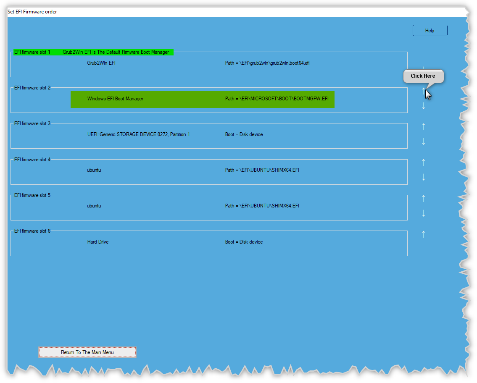Click the 'EFI firmware slot 1' label

32,52
